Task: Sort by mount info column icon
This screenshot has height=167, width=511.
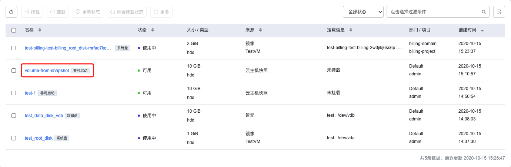Action: [x=351, y=30]
